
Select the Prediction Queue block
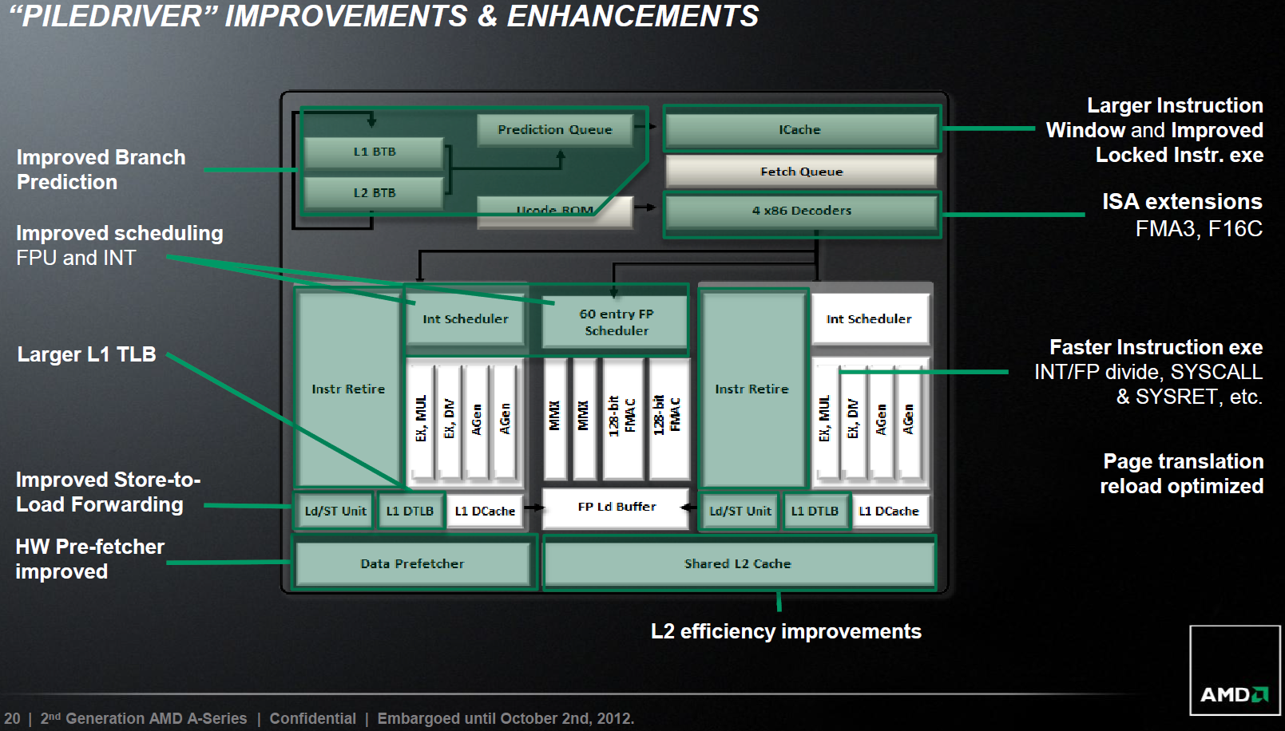click(555, 129)
